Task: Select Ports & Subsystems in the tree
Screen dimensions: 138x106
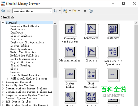Action: click(23, 59)
